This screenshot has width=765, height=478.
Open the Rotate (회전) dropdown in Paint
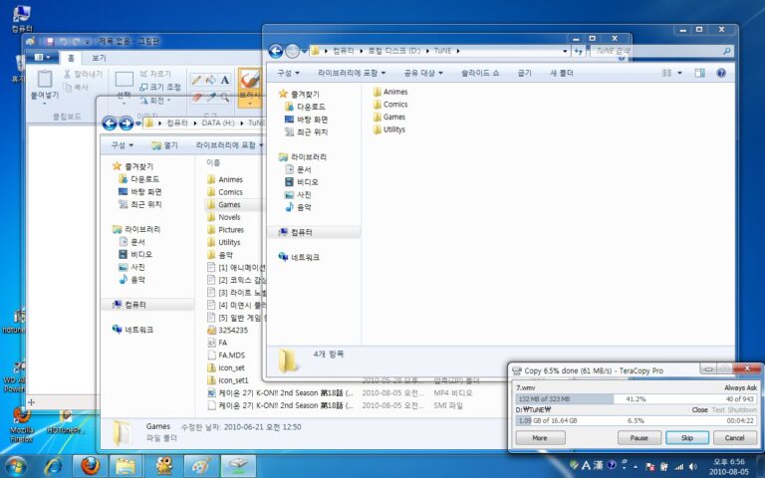(155, 100)
